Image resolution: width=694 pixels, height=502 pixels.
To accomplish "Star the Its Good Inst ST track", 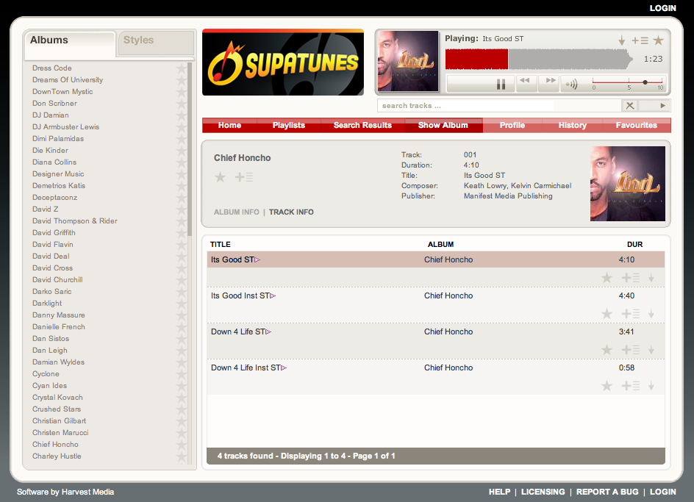I will (x=607, y=314).
